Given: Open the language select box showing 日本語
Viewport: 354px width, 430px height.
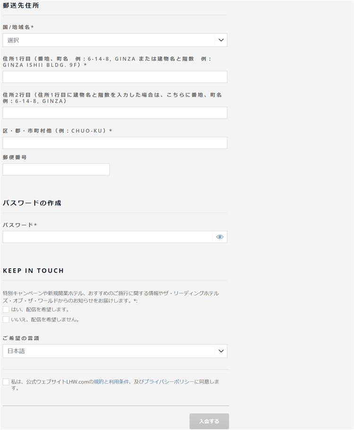Looking at the screenshot, I should [109, 351].
